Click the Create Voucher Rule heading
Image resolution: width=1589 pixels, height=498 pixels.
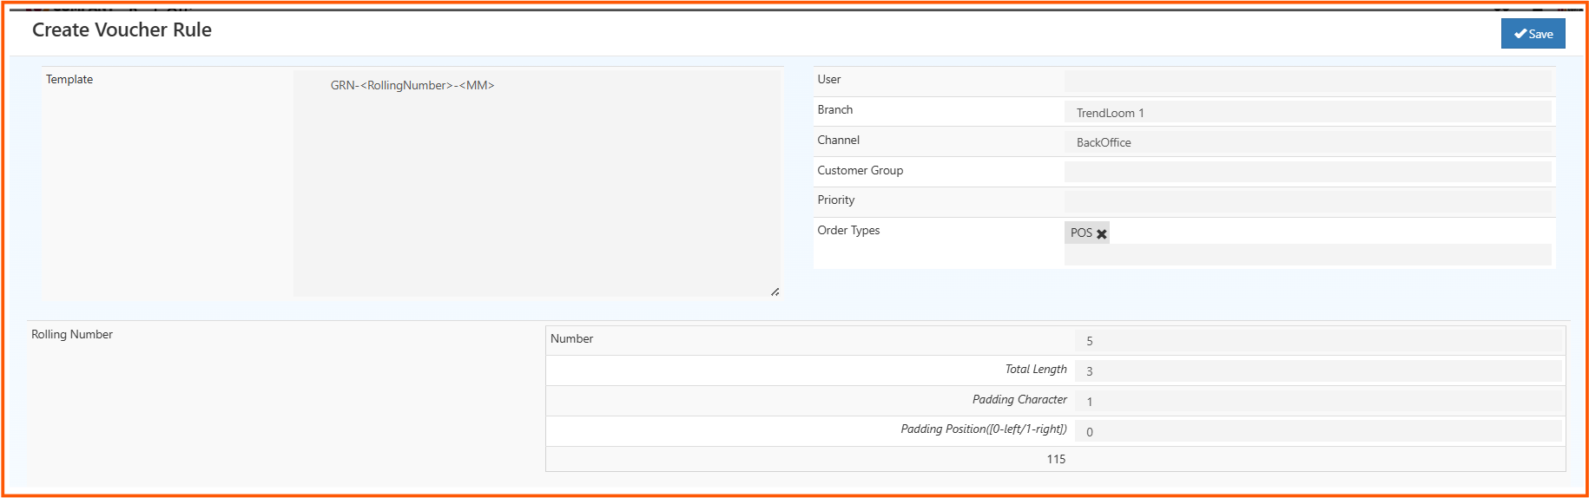(x=122, y=30)
